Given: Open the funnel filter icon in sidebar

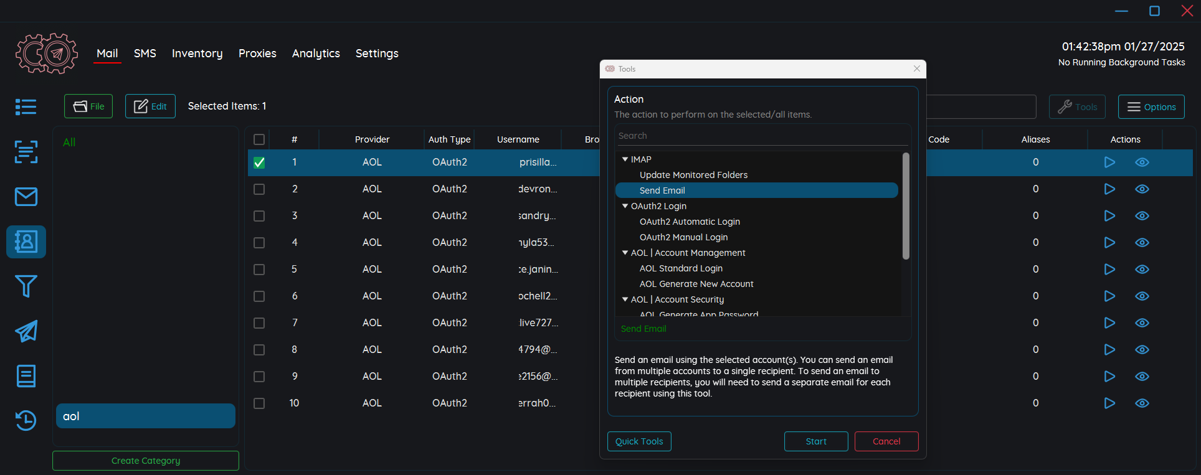Looking at the screenshot, I should pos(26,286).
